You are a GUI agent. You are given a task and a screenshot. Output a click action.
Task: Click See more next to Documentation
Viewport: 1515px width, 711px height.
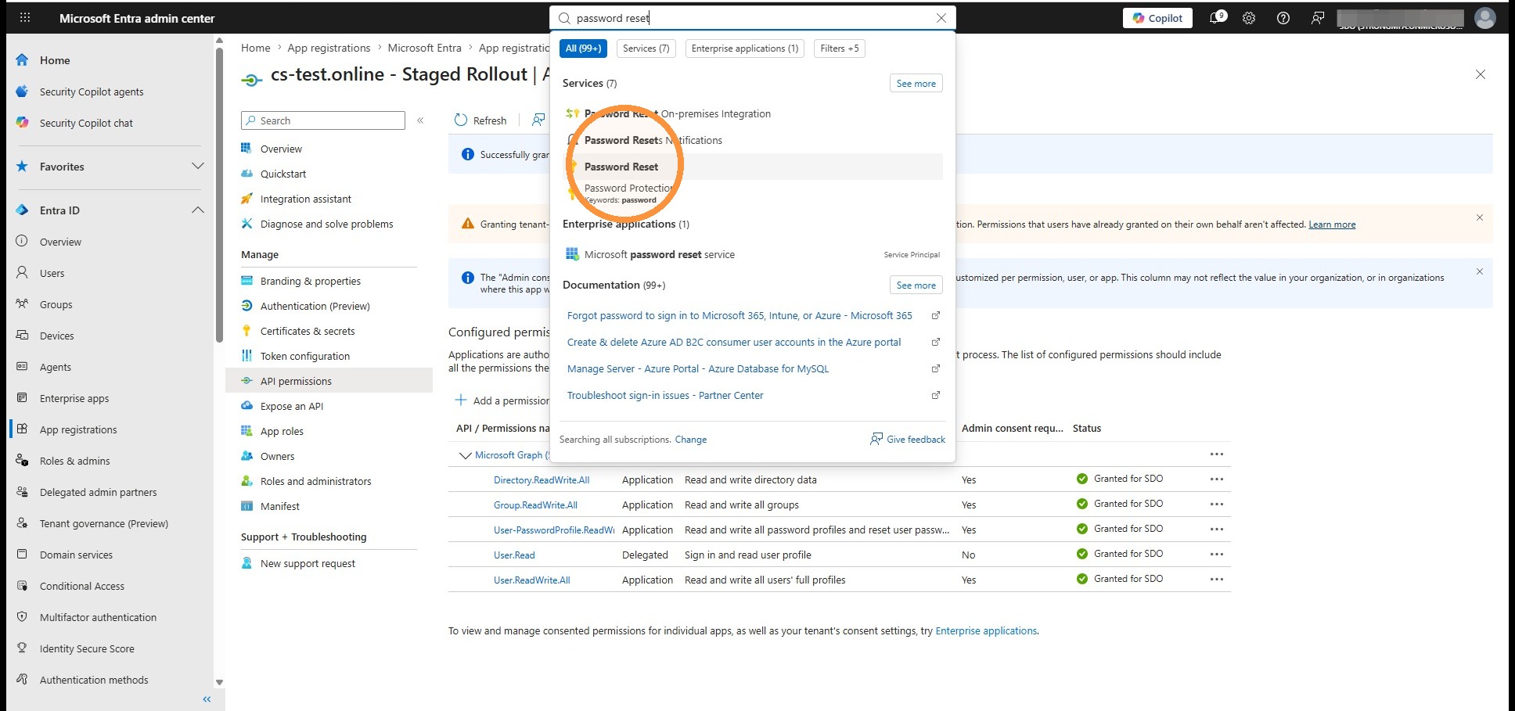916,285
